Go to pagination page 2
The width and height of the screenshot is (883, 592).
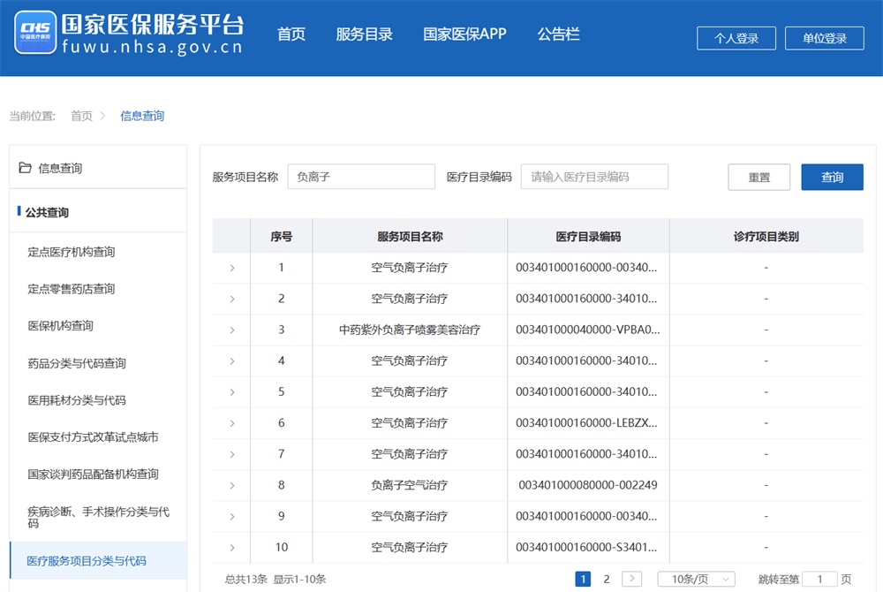point(607,579)
